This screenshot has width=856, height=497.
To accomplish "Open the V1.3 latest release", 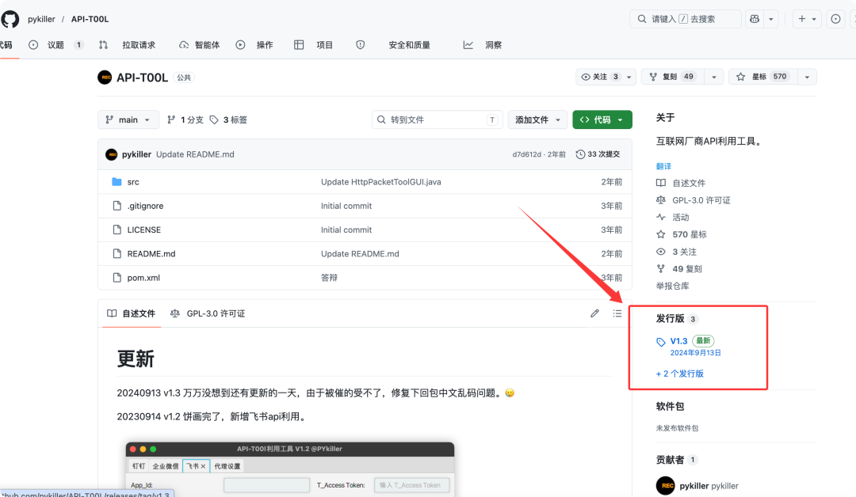I will (x=678, y=341).
